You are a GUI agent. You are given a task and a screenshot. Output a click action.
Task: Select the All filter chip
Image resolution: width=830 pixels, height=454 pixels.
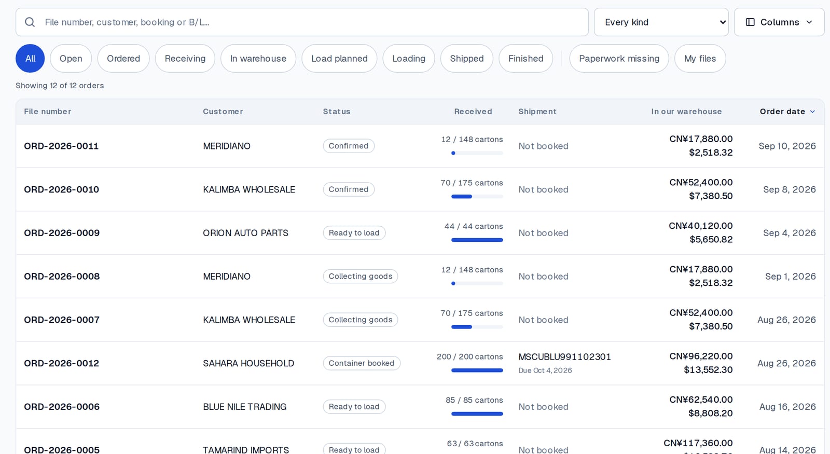tap(30, 59)
